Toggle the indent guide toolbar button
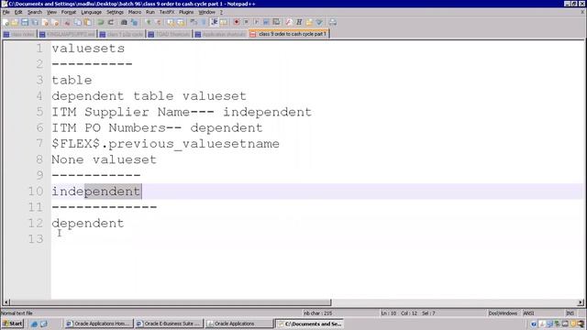The image size is (587, 330). tap(214, 22)
